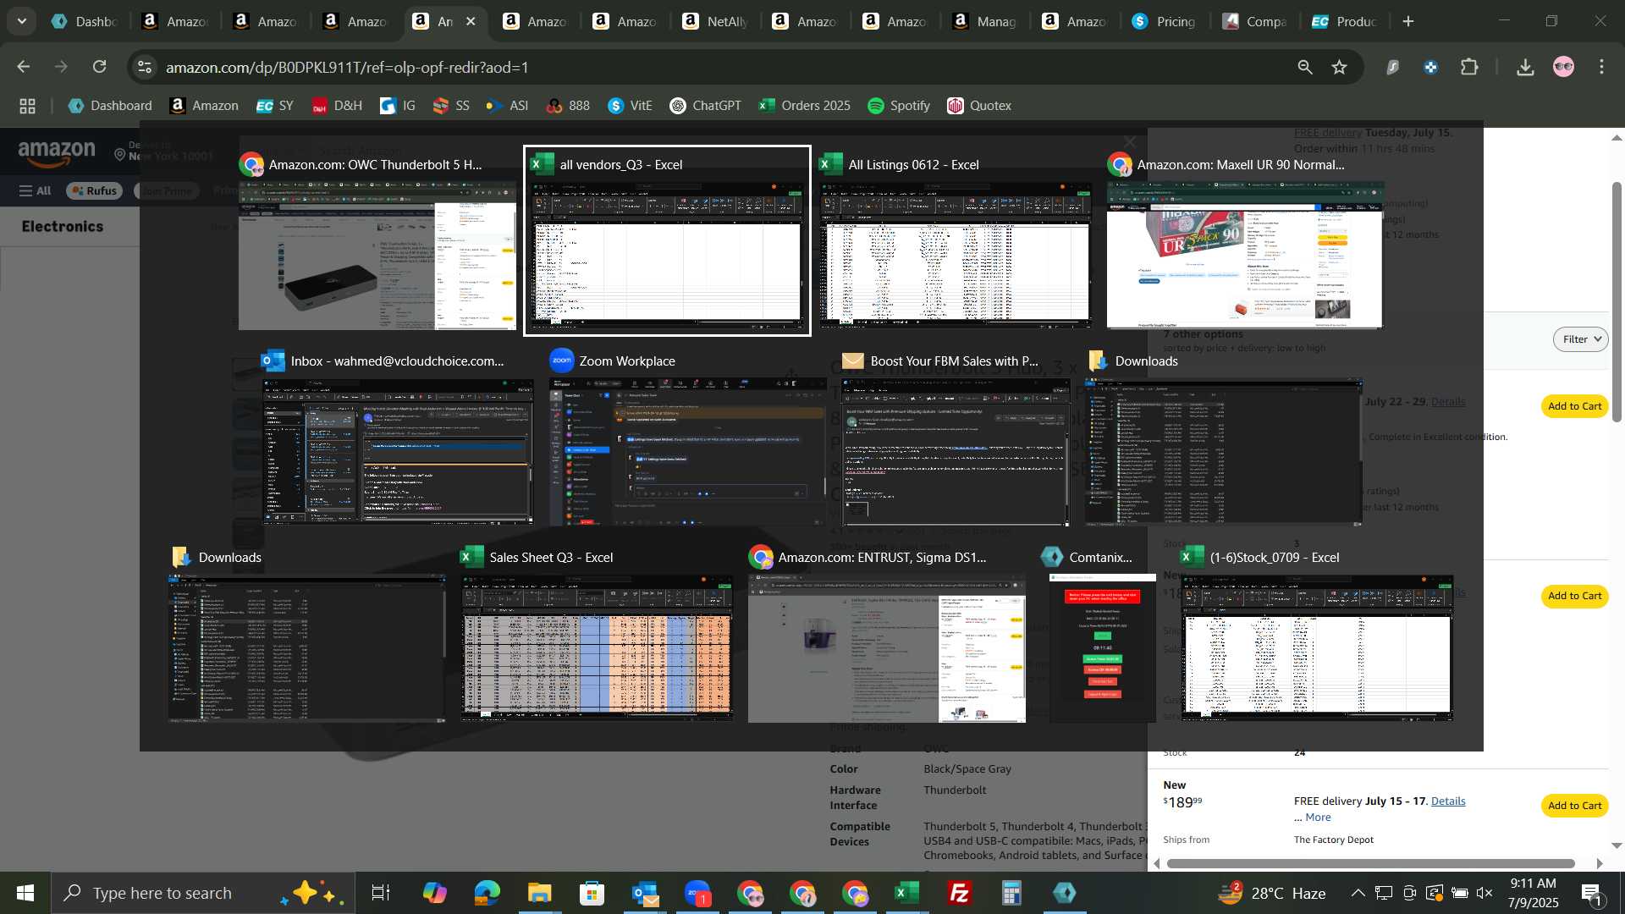Open Spotify bookmark
1625x914 pixels.
pyautogui.click(x=899, y=106)
